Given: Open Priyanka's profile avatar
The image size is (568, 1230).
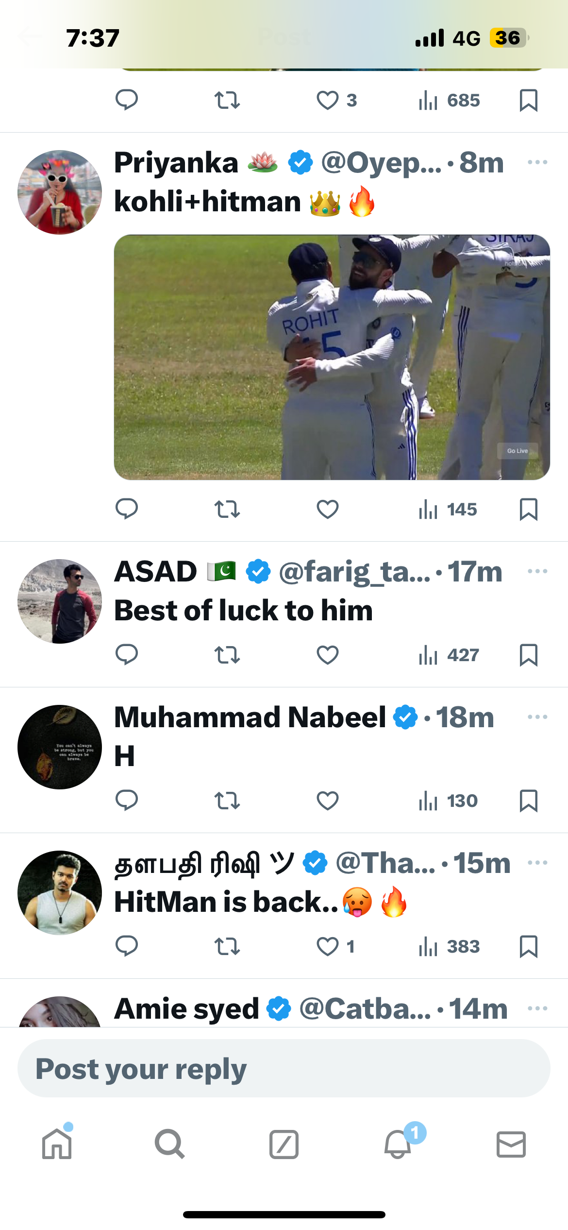Looking at the screenshot, I should point(60,192).
